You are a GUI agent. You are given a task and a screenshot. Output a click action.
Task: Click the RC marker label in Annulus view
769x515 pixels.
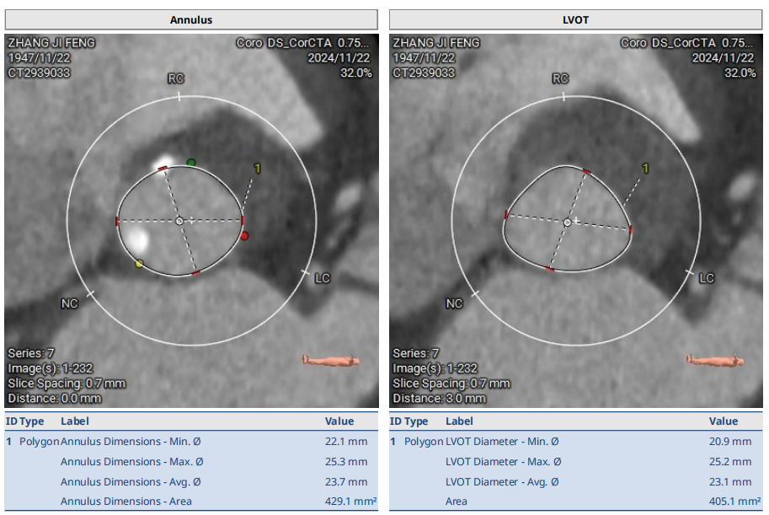[x=176, y=78]
